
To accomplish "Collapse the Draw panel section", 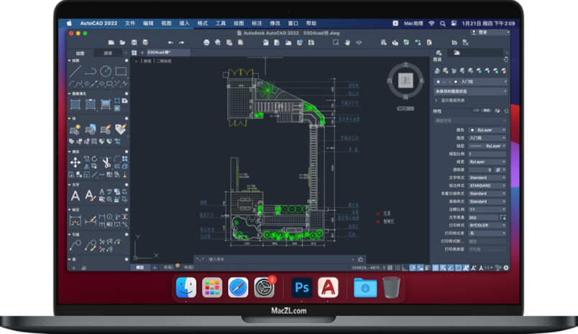I will [70, 60].
